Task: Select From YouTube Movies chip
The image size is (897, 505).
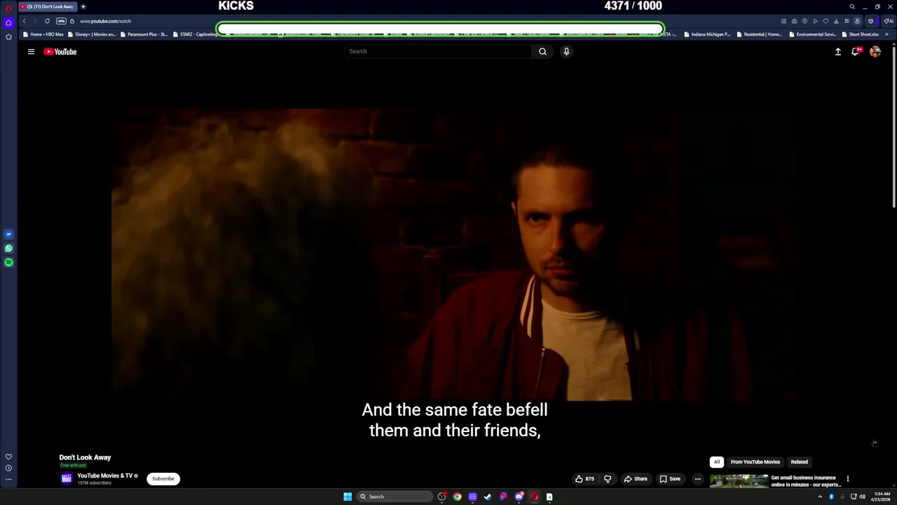Action: (x=755, y=462)
